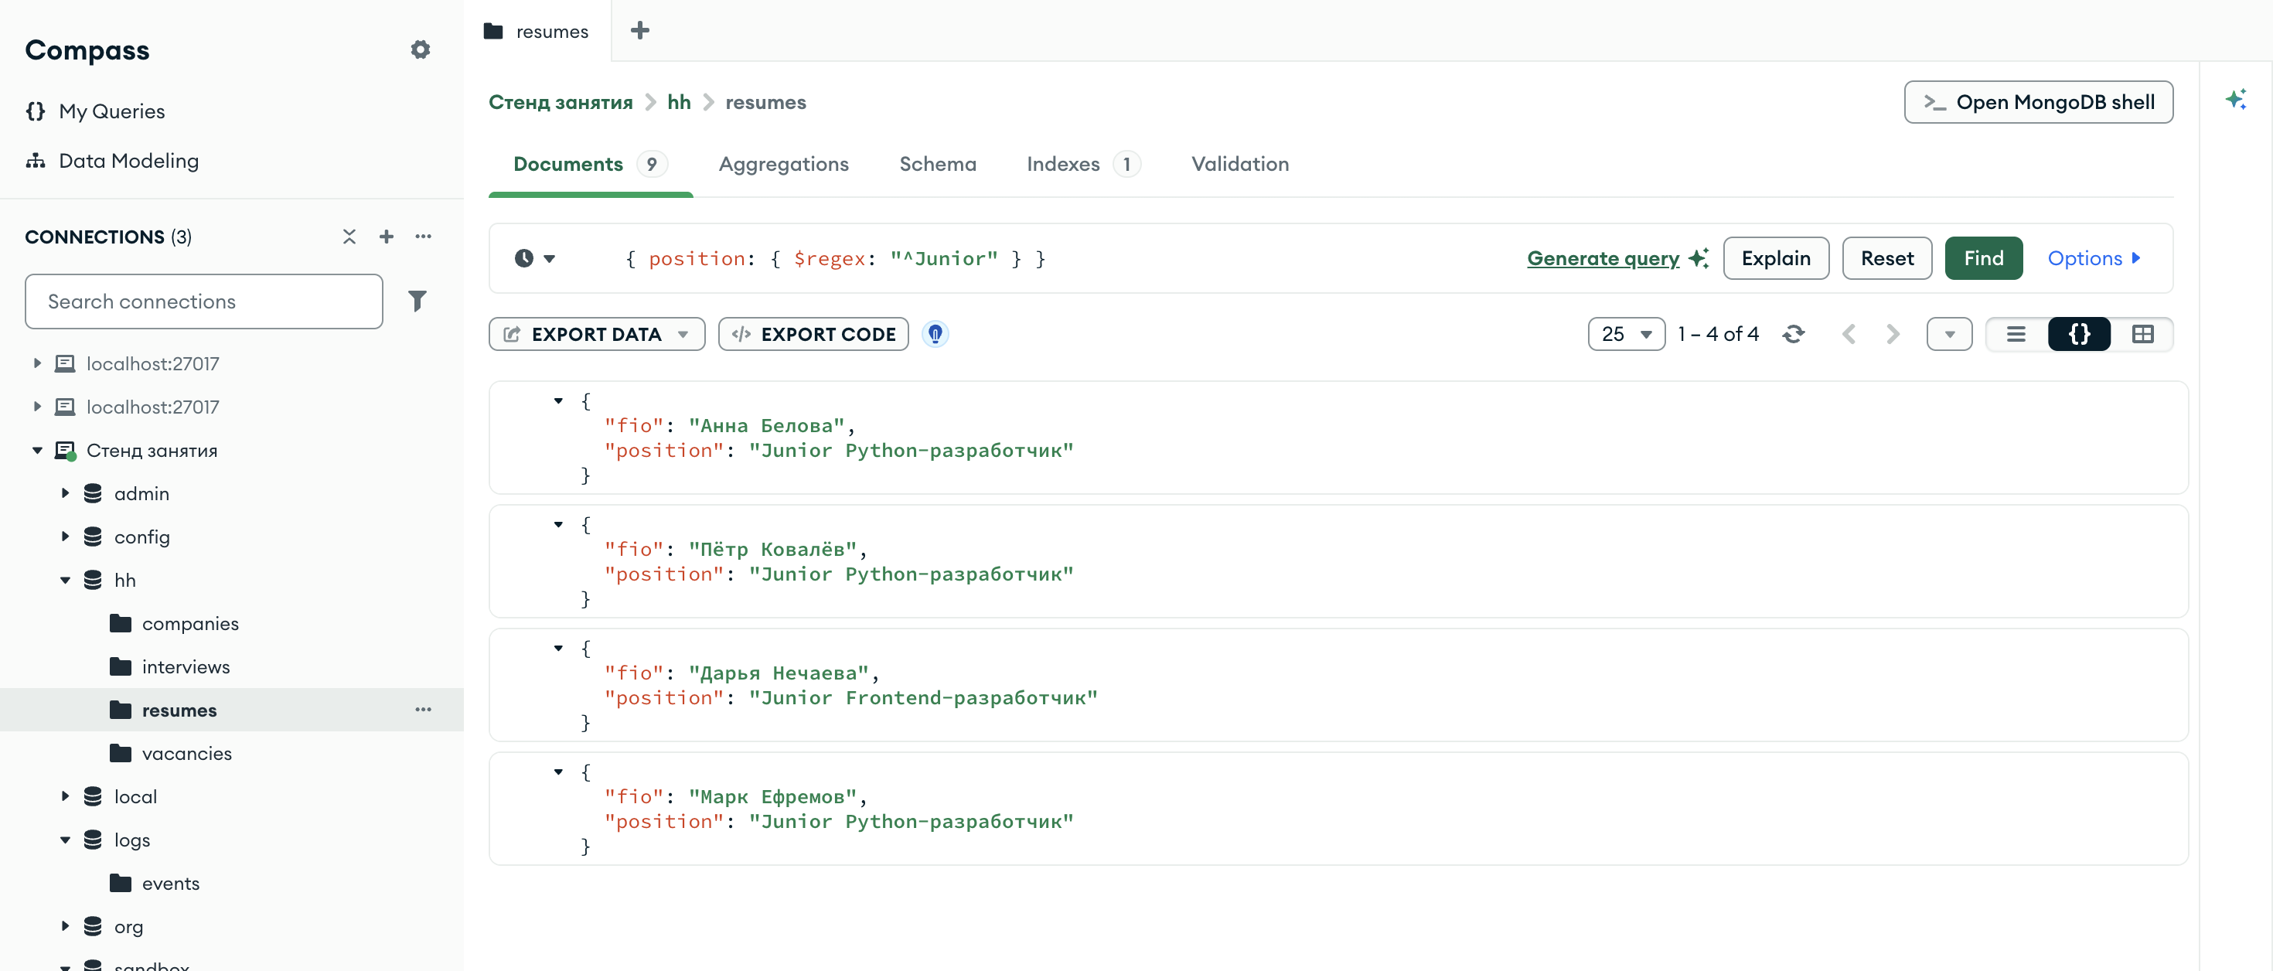Switch to JSON view

click(x=2080, y=334)
